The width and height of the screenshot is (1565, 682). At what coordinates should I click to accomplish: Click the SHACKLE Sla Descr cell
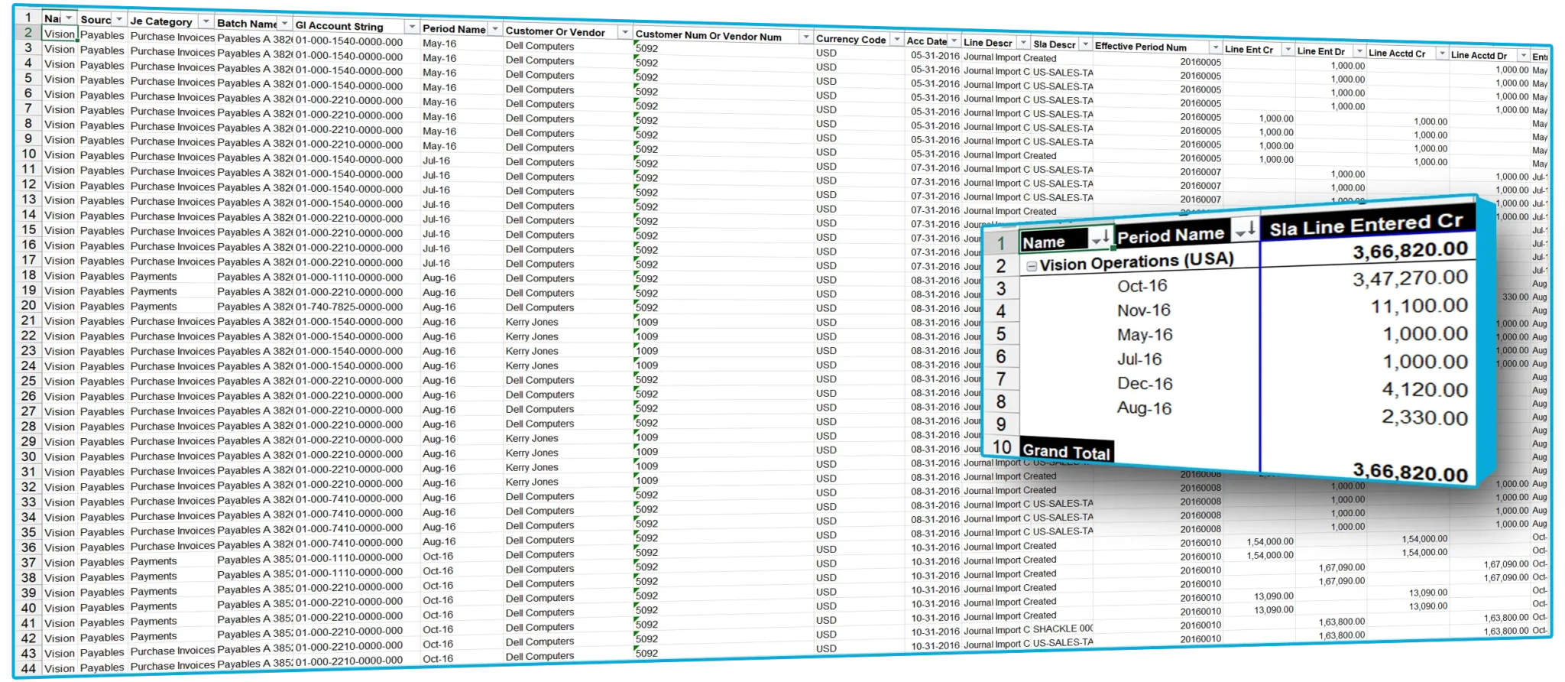coord(1062,629)
